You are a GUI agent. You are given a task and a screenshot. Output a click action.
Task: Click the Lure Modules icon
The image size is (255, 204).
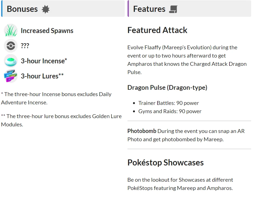pos(11,76)
